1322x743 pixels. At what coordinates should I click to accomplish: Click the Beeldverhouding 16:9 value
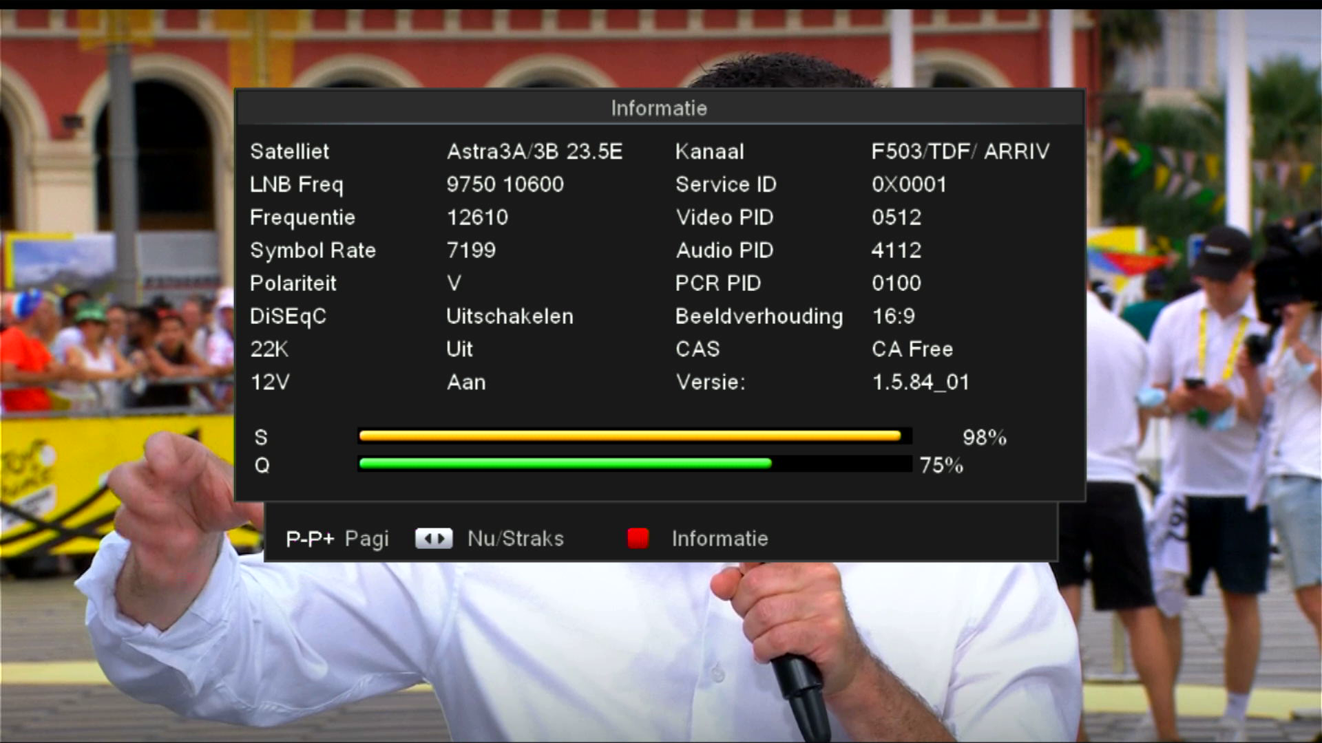(x=894, y=316)
